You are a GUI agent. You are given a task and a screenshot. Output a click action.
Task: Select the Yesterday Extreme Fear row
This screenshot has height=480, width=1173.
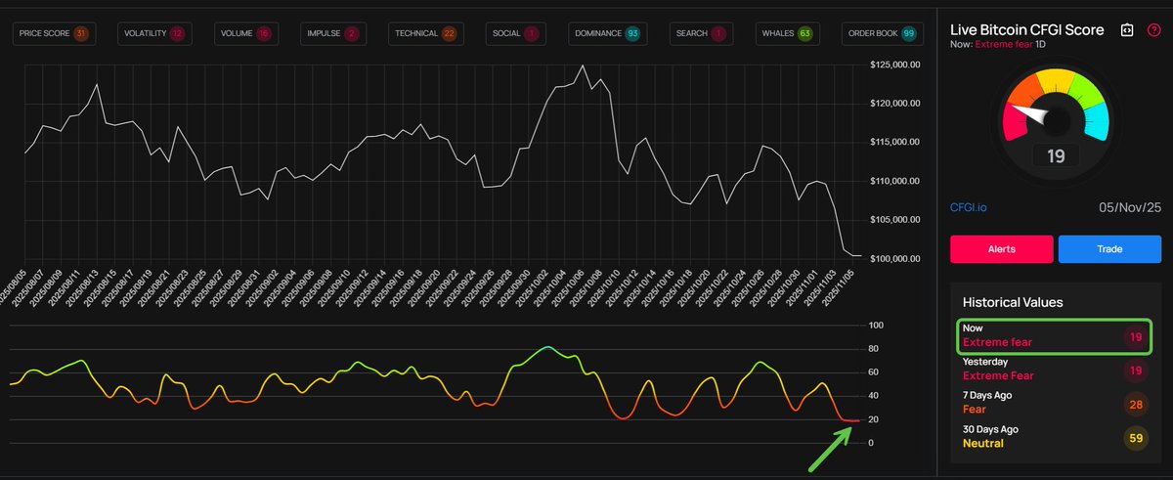coord(1056,370)
